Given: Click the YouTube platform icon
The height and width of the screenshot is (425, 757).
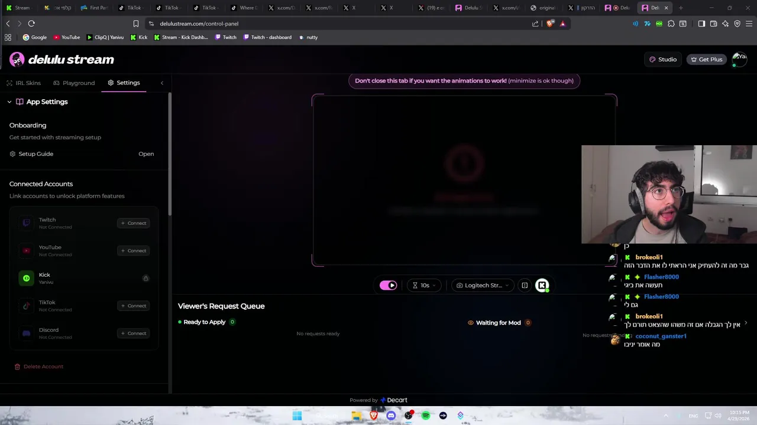Looking at the screenshot, I should [26, 250].
